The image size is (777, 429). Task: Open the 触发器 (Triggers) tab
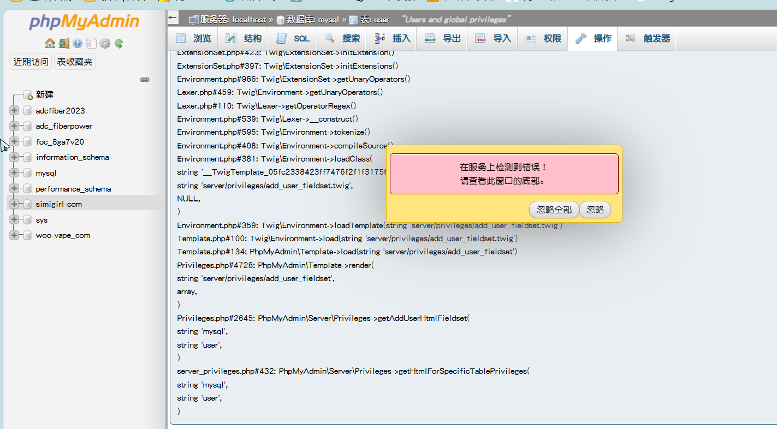coord(648,39)
